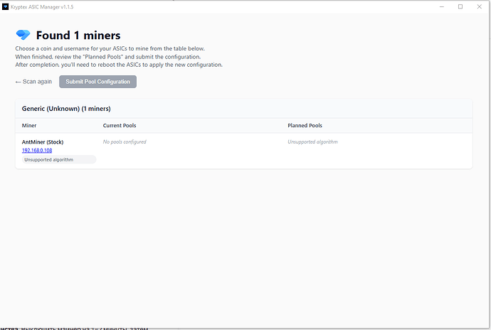491x330 pixels.
Task: Click the Current Pools column header
Action: pyautogui.click(x=120, y=125)
